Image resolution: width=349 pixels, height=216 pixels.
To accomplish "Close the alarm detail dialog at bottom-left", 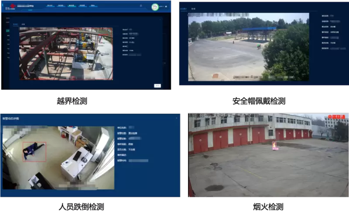I will coord(176,117).
